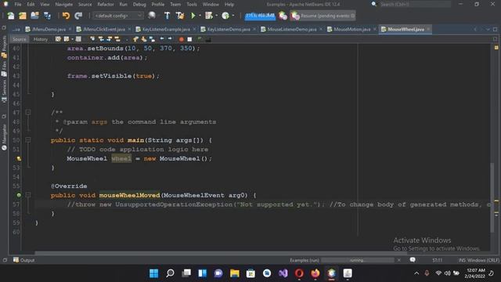The height and width of the screenshot is (282, 501).
Task: Click the editor Shift Line Right icon
Action: (170, 39)
